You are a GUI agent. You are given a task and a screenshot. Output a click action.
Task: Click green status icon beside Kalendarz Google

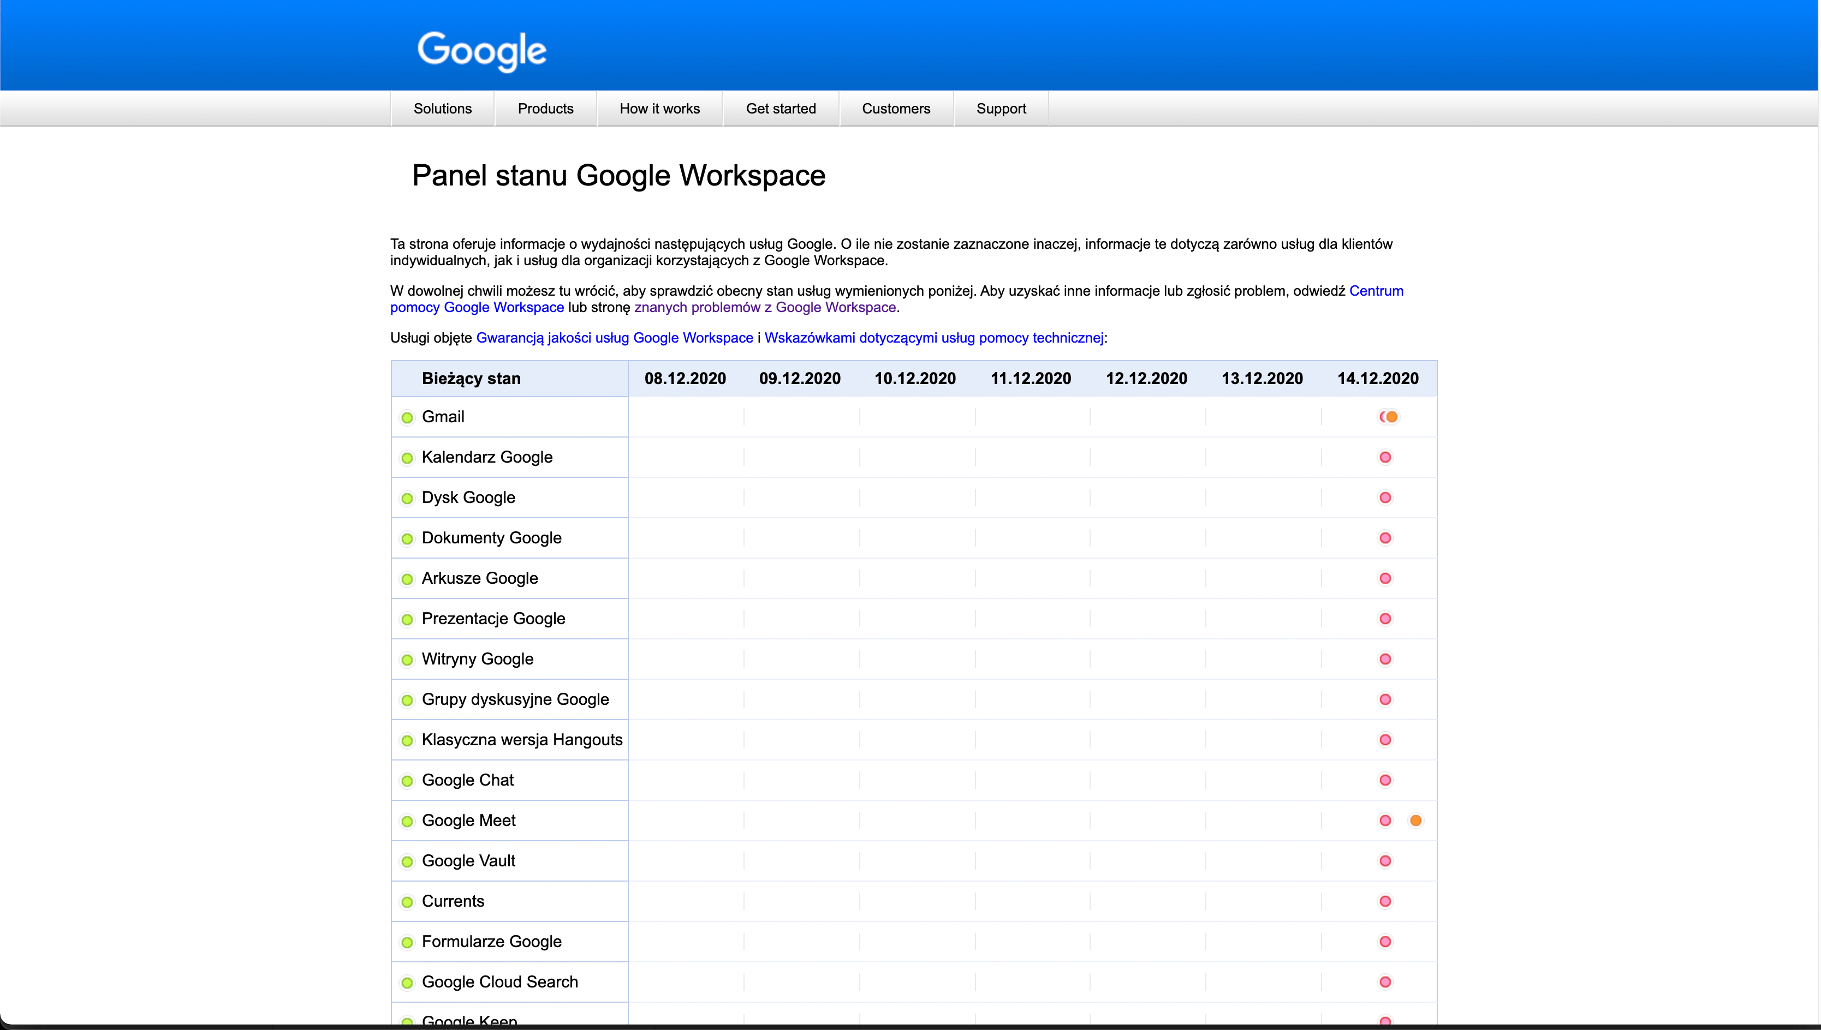pyautogui.click(x=407, y=458)
